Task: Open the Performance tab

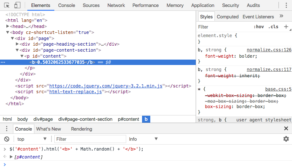Action: click(x=146, y=5)
